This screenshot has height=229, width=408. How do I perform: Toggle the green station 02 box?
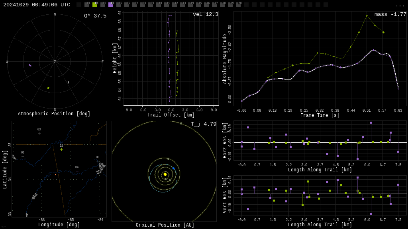(x=95, y=5)
